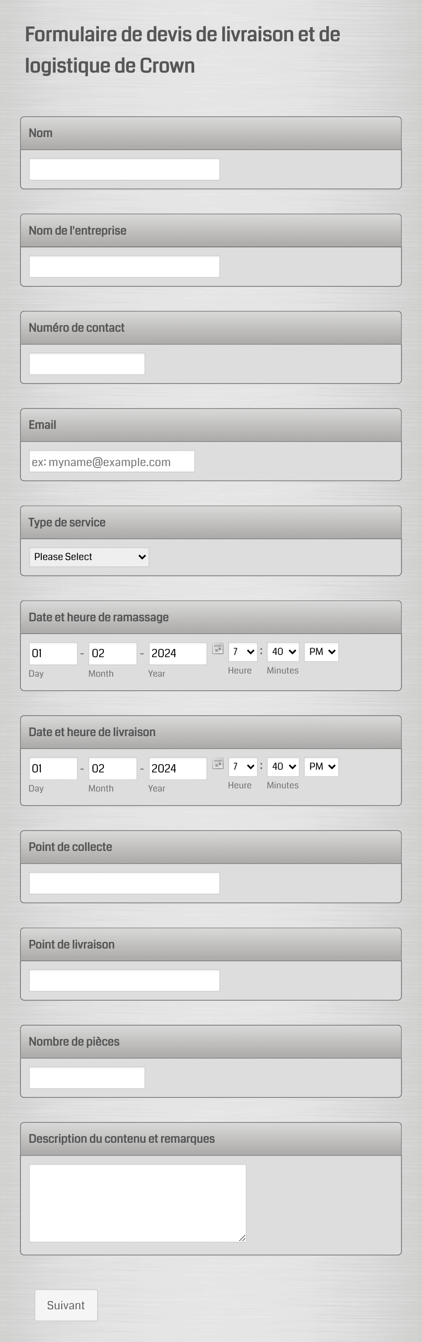Select the Nom de l'entreprise field
Image resolution: width=422 pixels, height=1342 pixels.
point(124,266)
